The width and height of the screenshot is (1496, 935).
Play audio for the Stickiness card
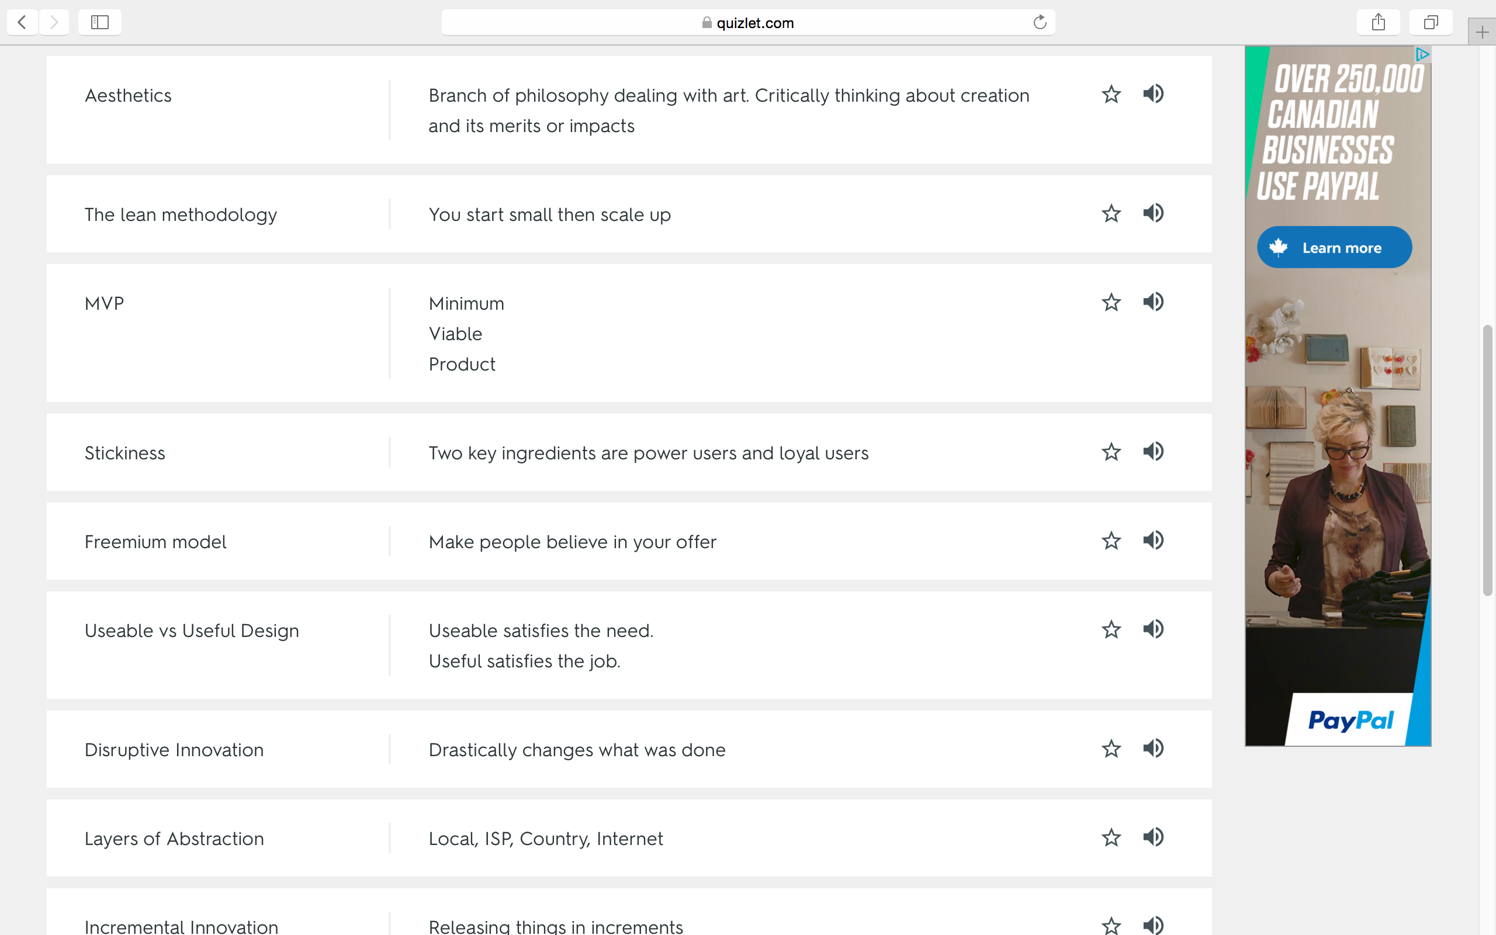1153,452
